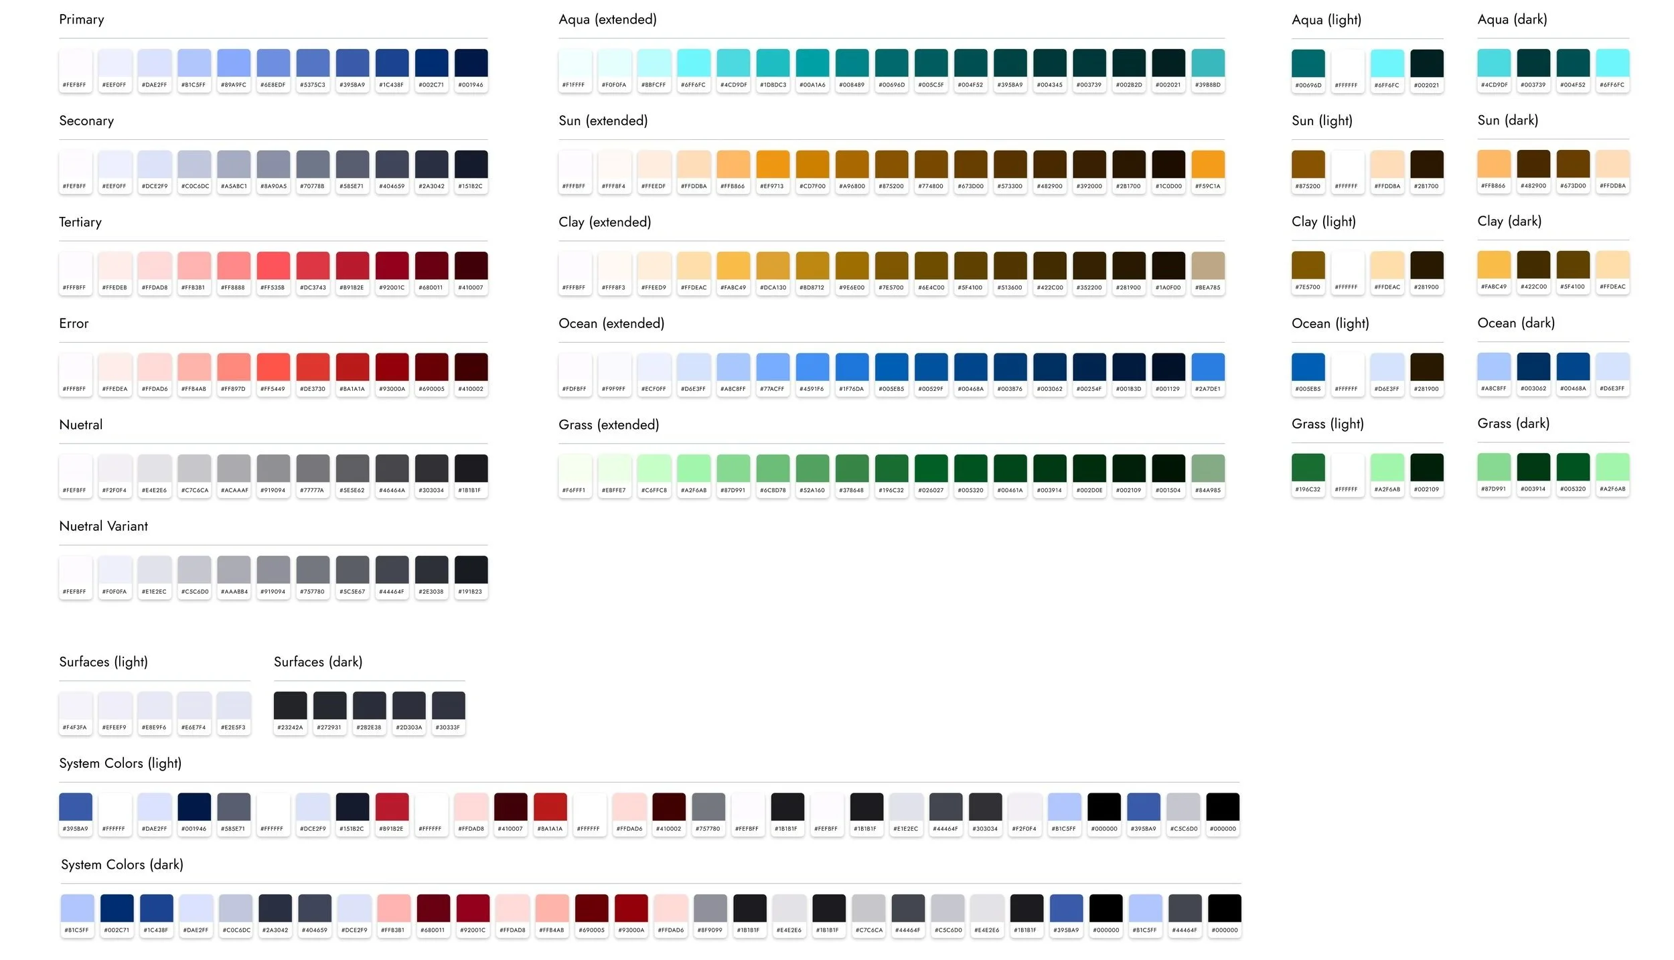This screenshot has width=1674, height=960.
Task: Select #4591F6 swatch in Ocean (extended)
Action: [x=812, y=368]
